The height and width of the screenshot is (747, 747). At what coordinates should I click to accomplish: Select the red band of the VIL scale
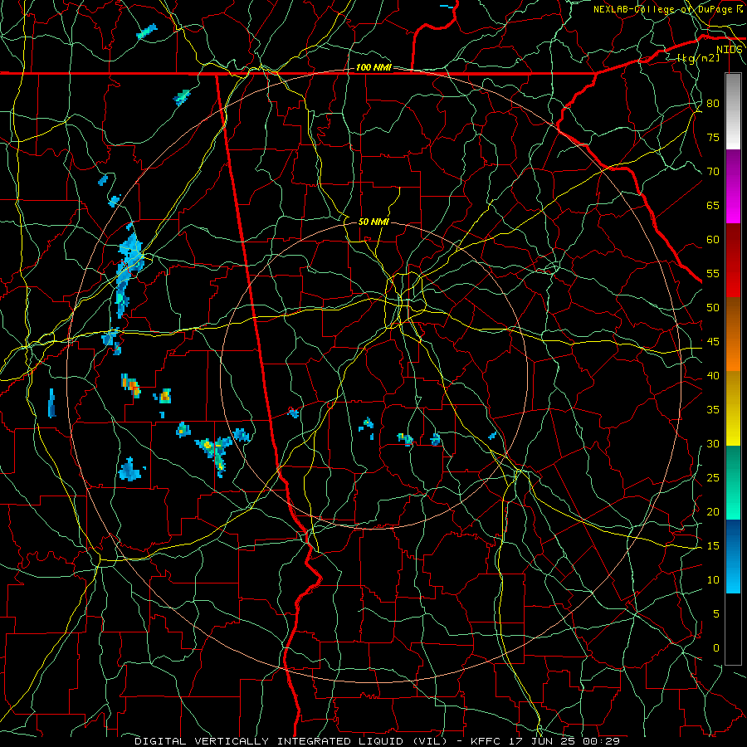(733, 261)
